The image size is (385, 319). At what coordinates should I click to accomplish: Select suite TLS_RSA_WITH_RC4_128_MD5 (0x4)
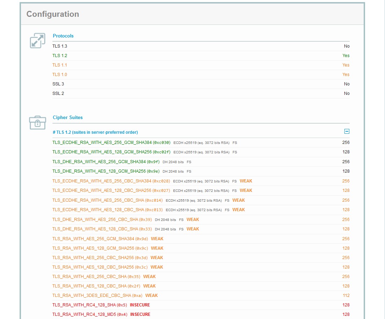pos(90,314)
